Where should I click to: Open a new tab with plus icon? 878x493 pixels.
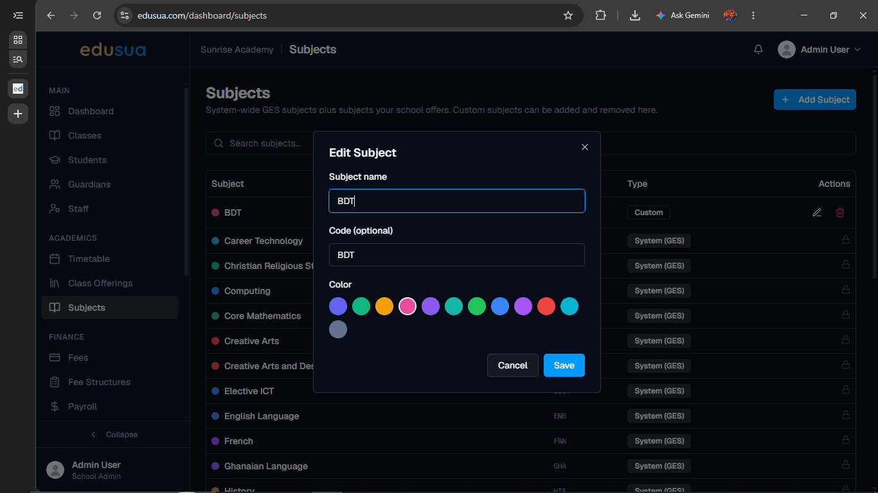click(18, 114)
